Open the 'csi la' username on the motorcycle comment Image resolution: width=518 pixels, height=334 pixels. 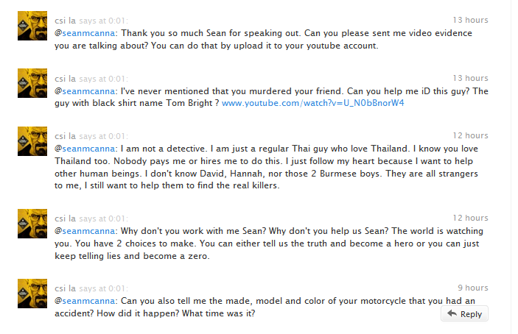pos(65,288)
